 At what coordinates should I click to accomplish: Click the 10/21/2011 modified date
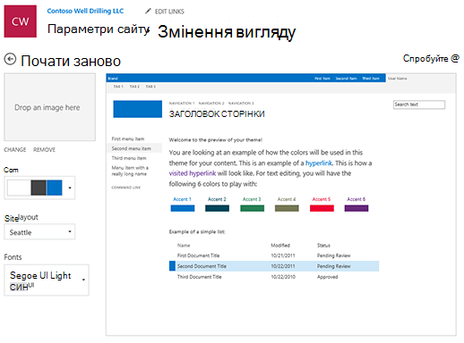(283, 255)
